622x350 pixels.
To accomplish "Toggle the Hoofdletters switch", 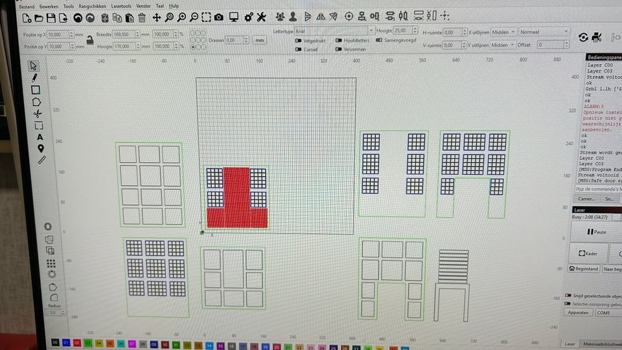I will (x=340, y=40).
